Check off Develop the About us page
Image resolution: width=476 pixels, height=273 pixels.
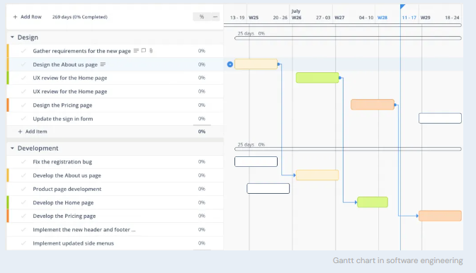point(23,175)
